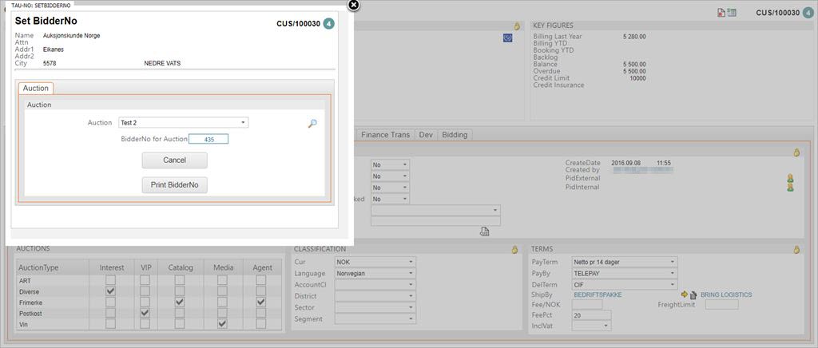Image resolution: width=818 pixels, height=348 pixels.
Task: Click the spreadsheet icon next to PDF icon
Action: point(732,13)
